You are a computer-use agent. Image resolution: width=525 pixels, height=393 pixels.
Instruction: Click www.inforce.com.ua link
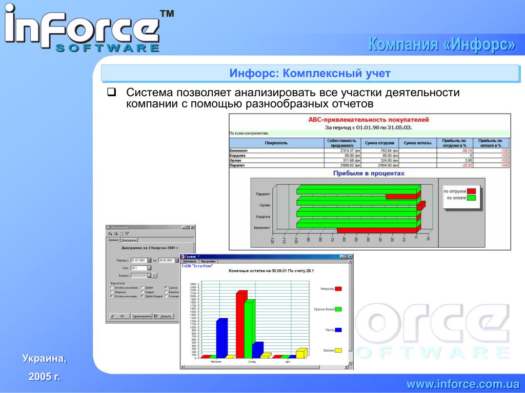tap(463, 384)
